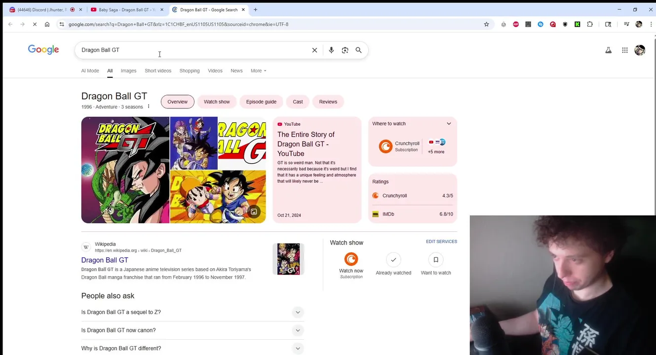Open the green K extension icon
Viewport: 656px width, 355px height.
point(577,24)
